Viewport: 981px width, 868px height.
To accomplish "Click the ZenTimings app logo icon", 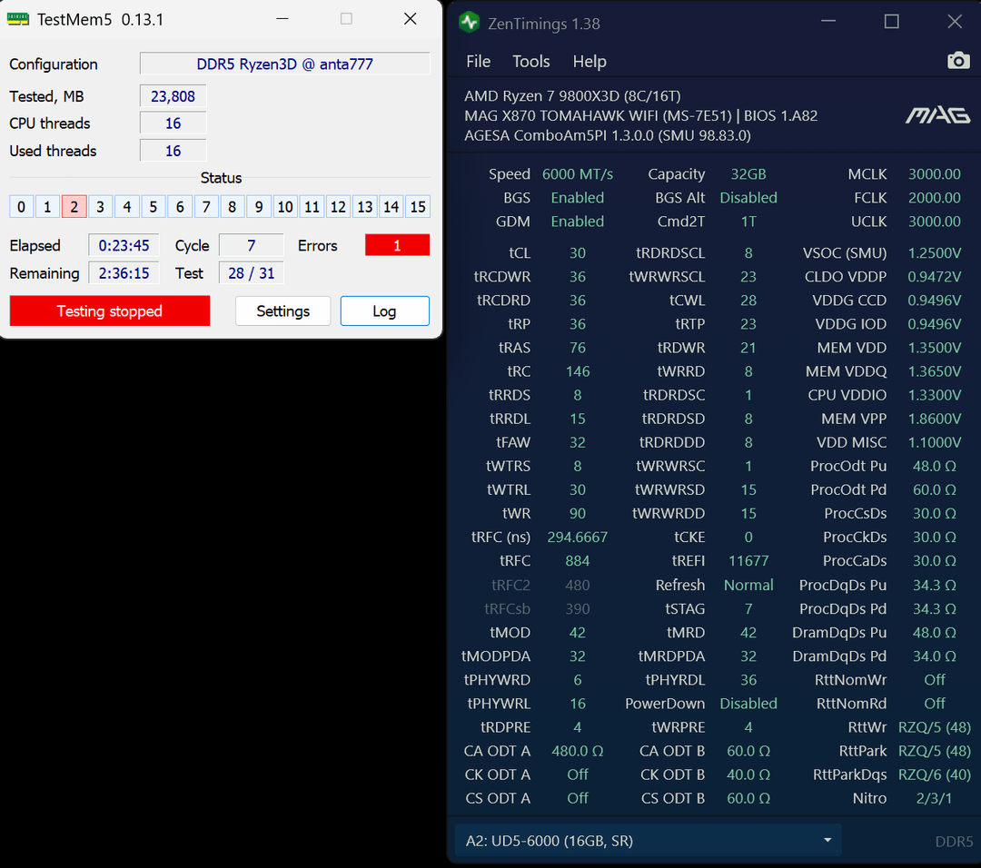I will (469, 23).
